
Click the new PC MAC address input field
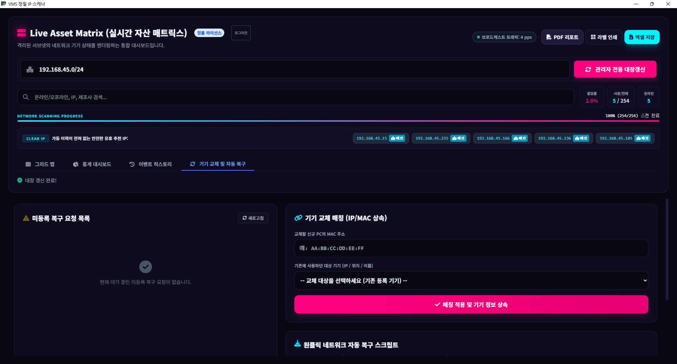pos(471,248)
